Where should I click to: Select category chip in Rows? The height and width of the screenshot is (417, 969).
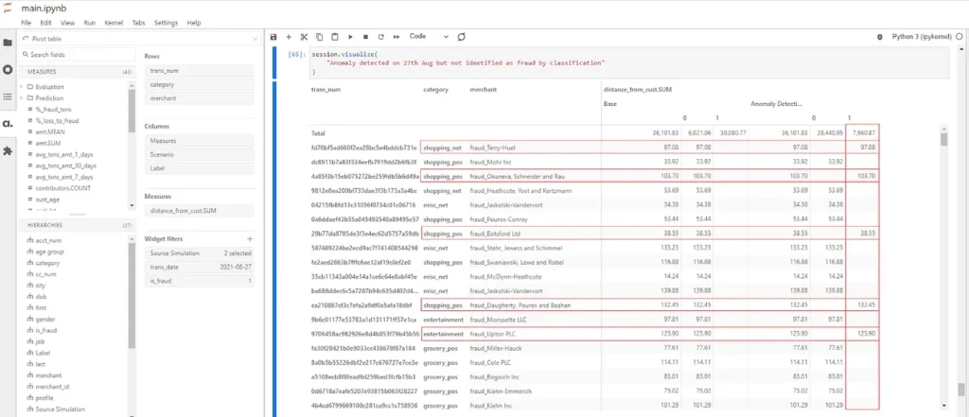[200, 85]
